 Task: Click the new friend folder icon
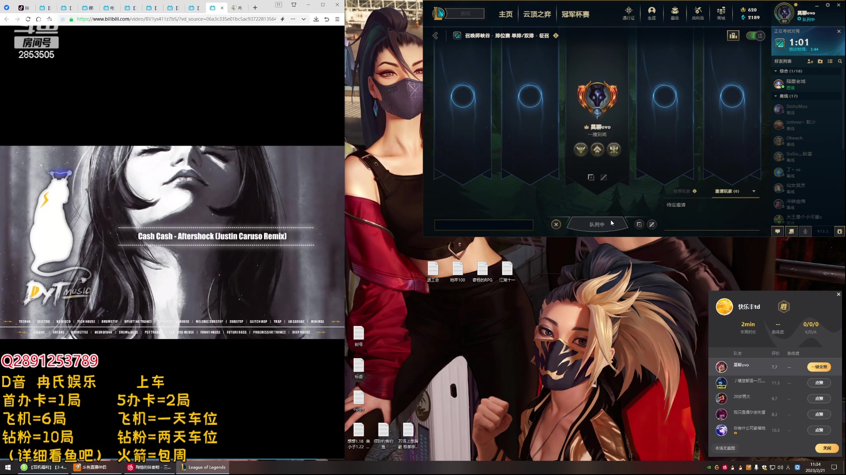tap(820, 62)
